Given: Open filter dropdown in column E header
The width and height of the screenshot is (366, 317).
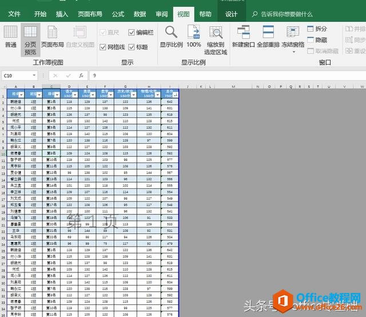Looking at the screenshot, I should [x=93, y=94].
